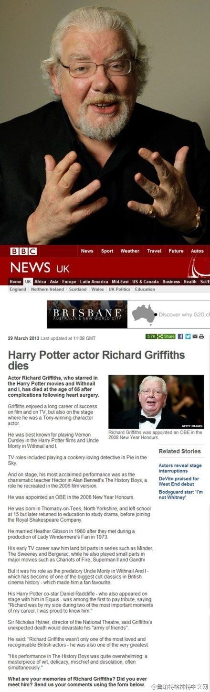
Task: Open the Weather section in top bar
Action: [130, 251]
